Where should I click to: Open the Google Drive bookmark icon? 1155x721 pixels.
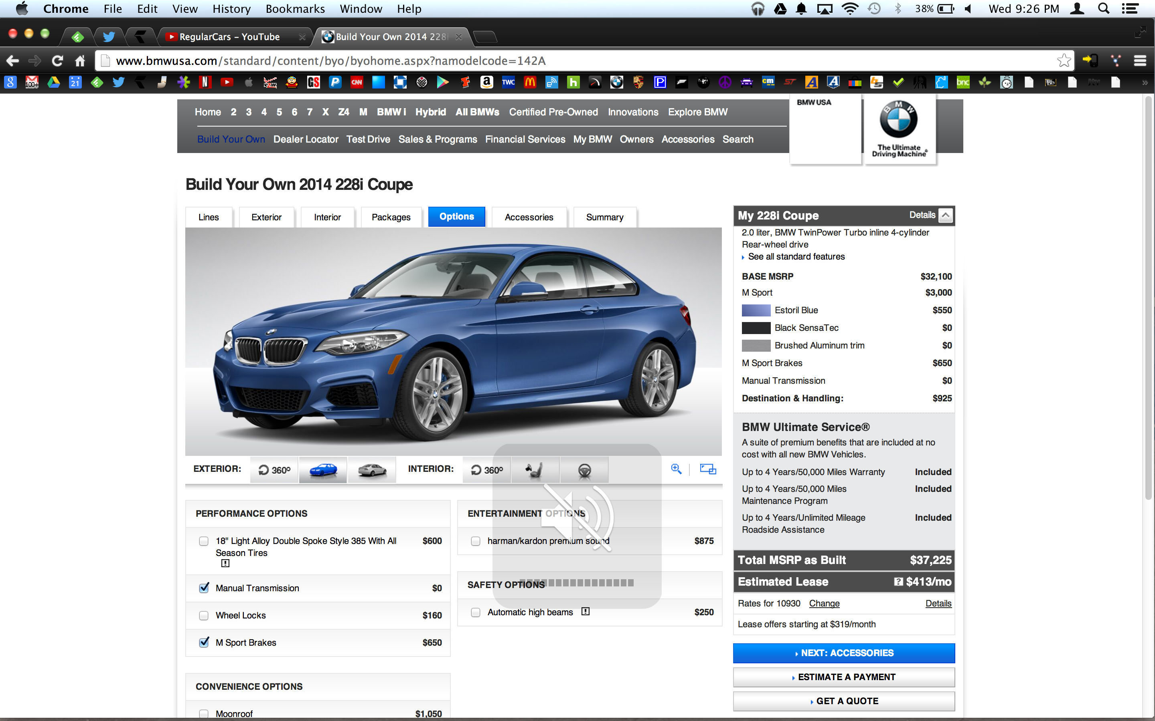coord(53,83)
